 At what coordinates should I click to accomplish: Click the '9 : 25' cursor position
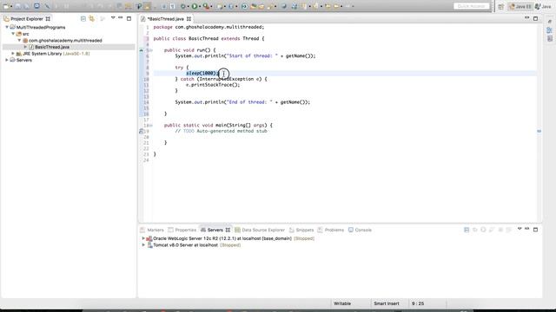pos(418,303)
